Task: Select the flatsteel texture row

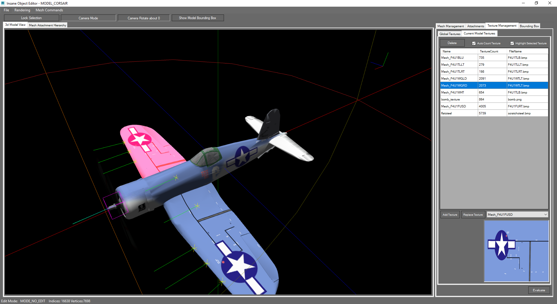Action: click(494, 113)
